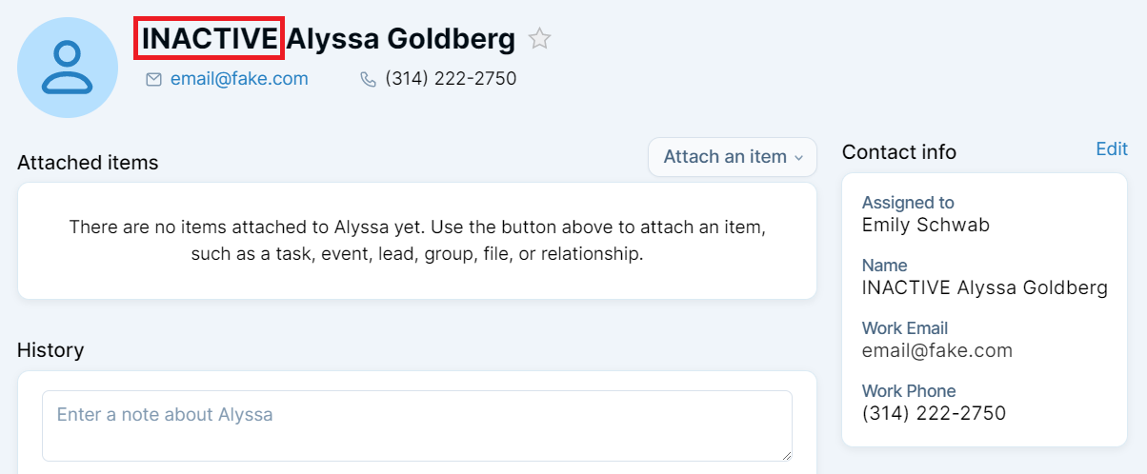Click the Alyssa Goldberg name in the heading
This screenshot has height=474, width=1147.
click(401, 39)
